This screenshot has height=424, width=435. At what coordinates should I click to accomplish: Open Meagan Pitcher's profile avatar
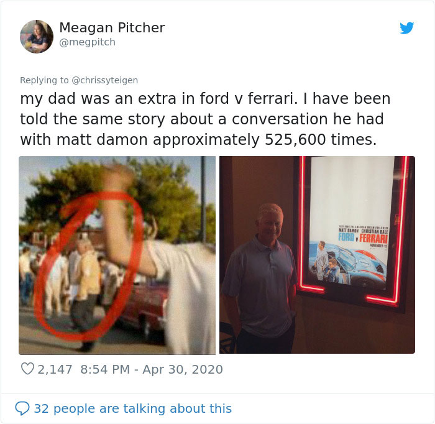(37, 36)
